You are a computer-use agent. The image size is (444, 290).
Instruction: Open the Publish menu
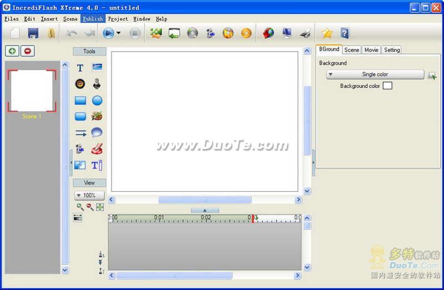coord(93,19)
